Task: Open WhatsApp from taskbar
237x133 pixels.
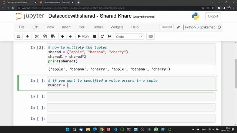Action: [156, 129]
